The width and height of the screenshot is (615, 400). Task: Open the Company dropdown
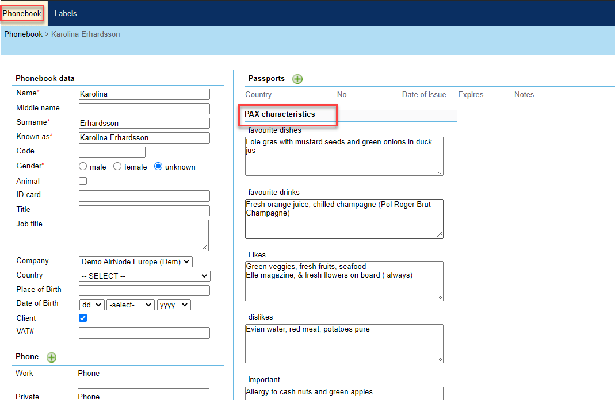pyautogui.click(x=136, y=261)
